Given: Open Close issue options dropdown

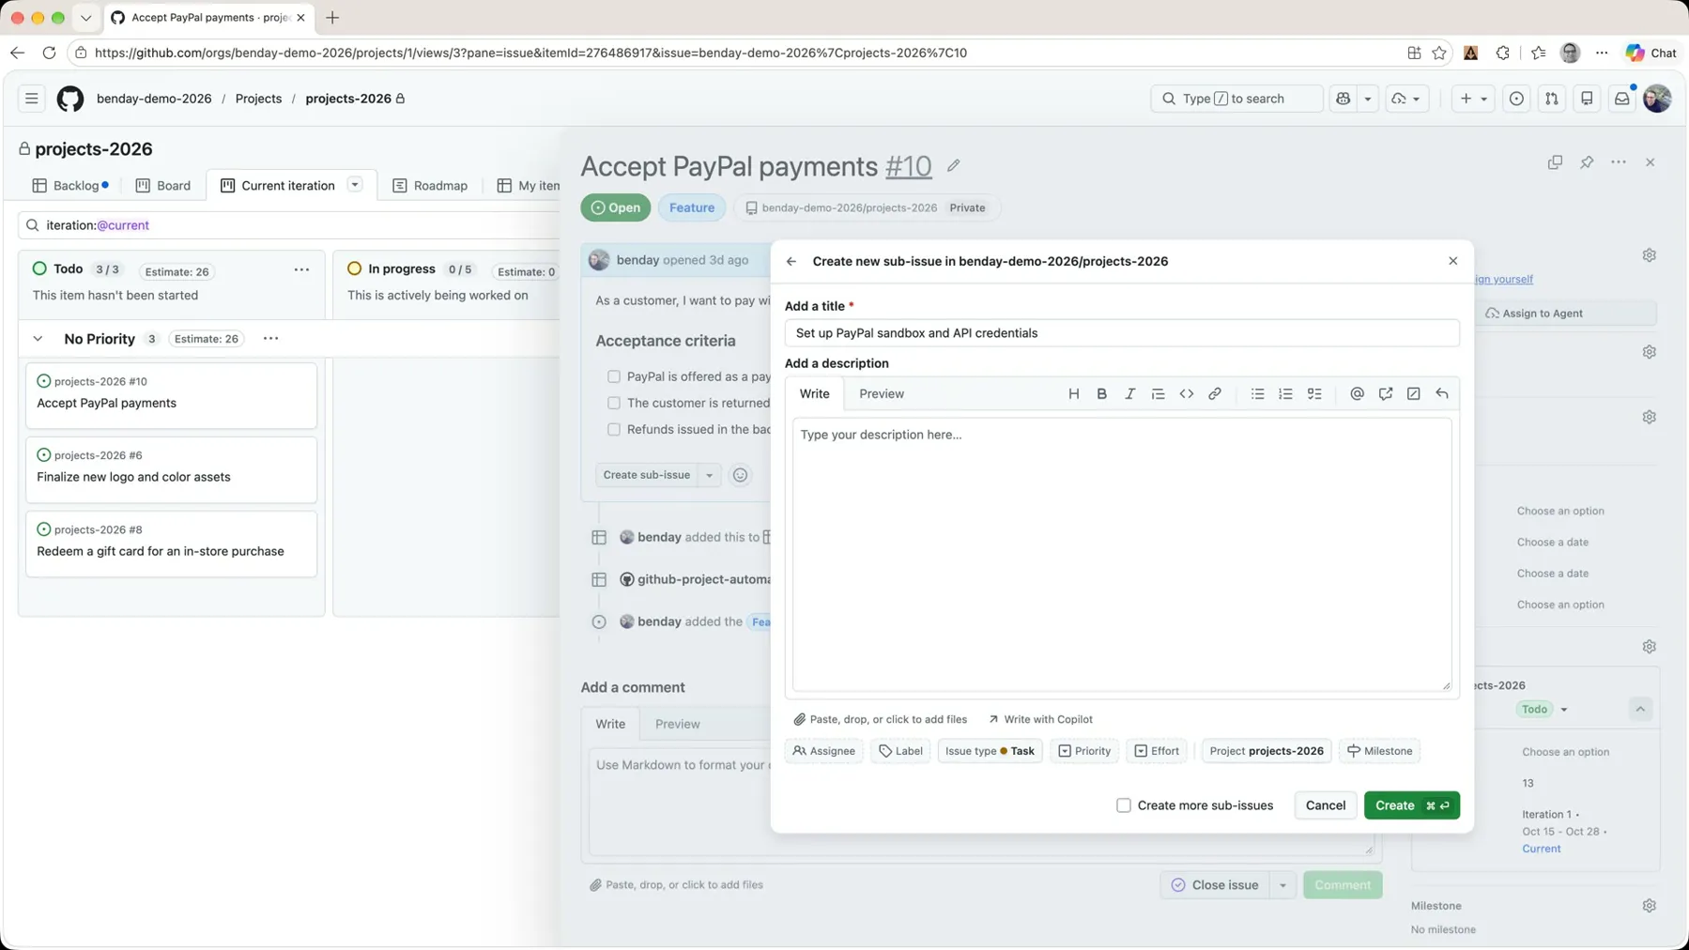Looking at the screenshot, I should pyautogui.click(x=1282, y=885).
